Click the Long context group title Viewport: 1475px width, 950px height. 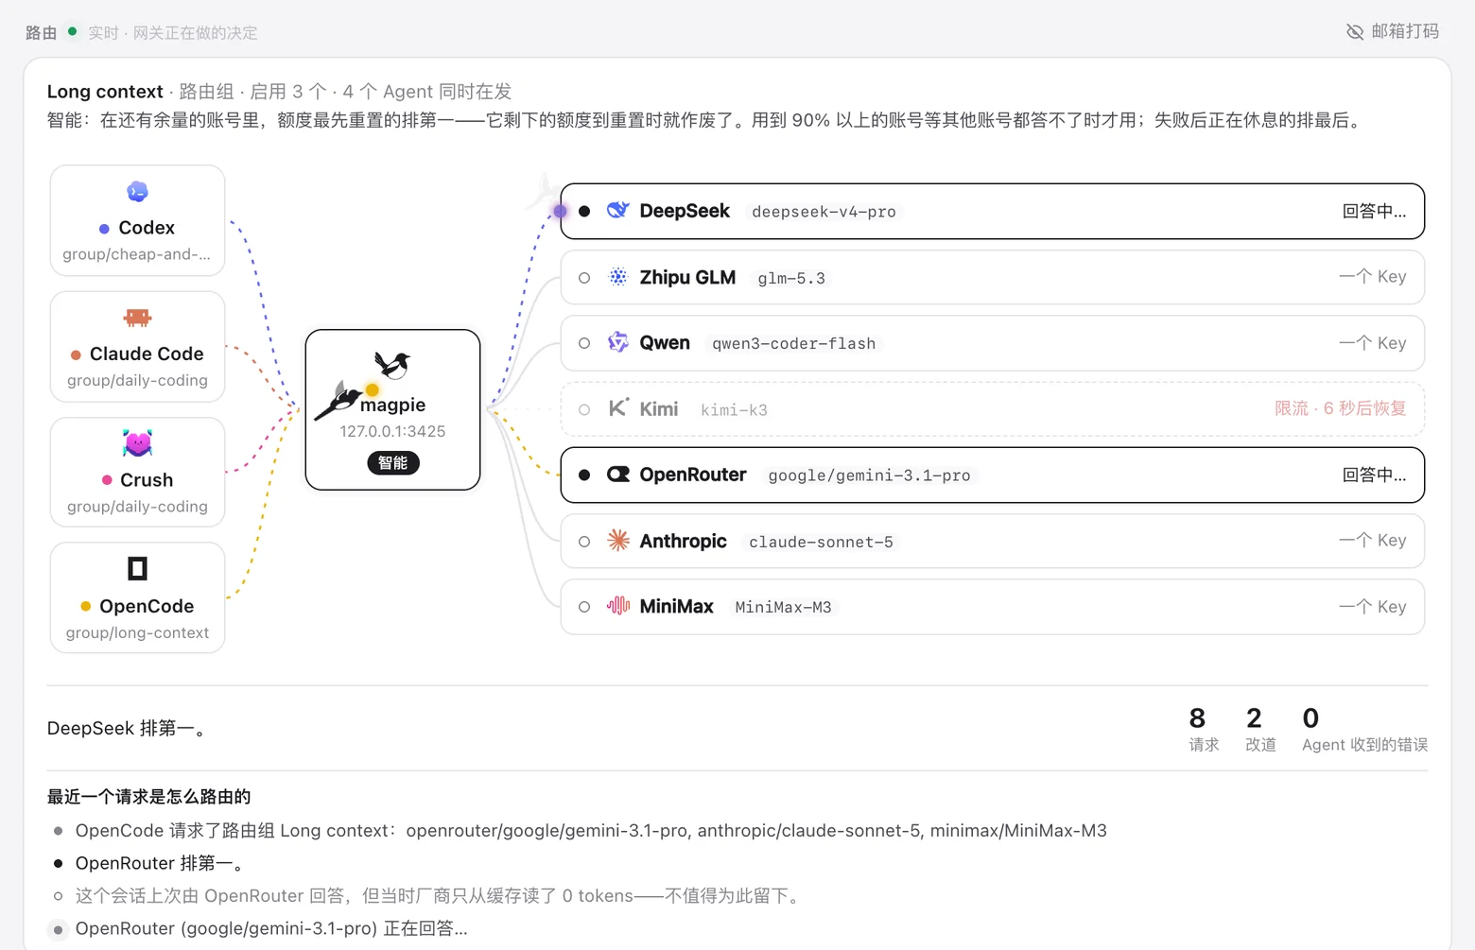[105, 92]
